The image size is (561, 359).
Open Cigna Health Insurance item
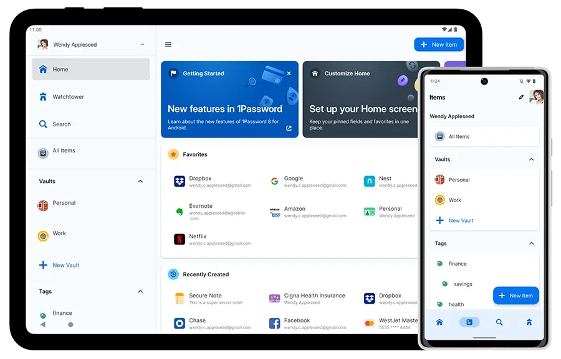308,299
